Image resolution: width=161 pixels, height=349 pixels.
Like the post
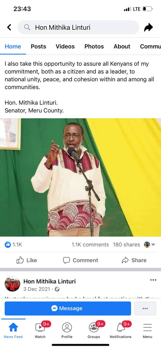(27, 260)
